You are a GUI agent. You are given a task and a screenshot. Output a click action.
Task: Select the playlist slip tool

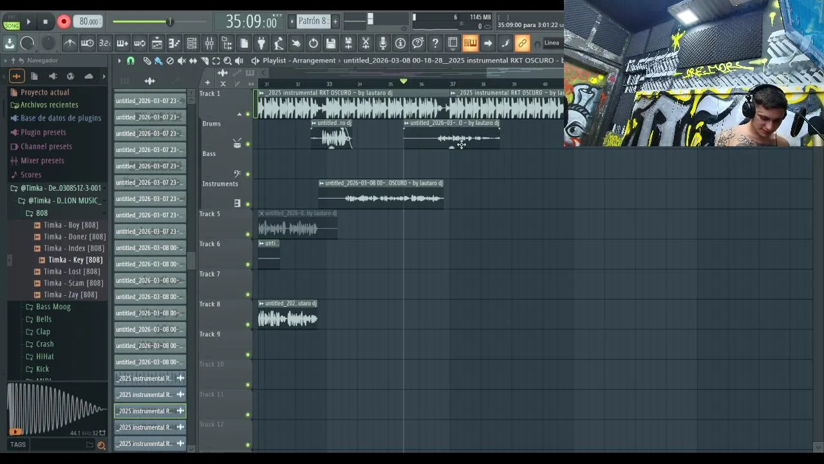coord(193,61)
